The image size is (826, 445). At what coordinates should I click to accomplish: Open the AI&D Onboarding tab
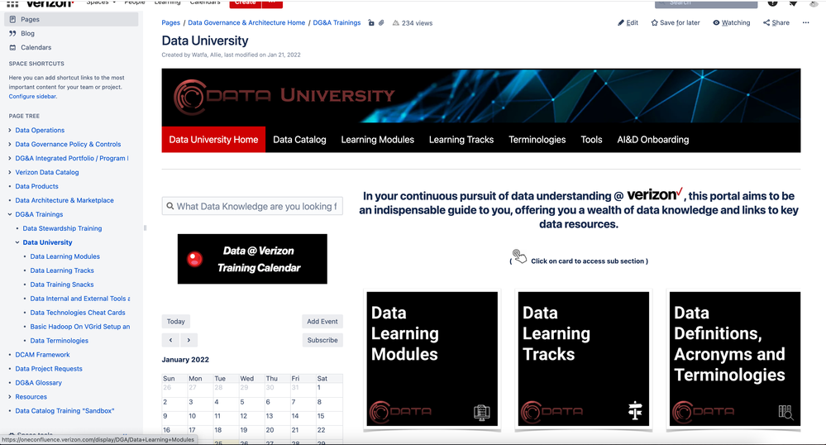pyautogui.click(x=652, y=140)
